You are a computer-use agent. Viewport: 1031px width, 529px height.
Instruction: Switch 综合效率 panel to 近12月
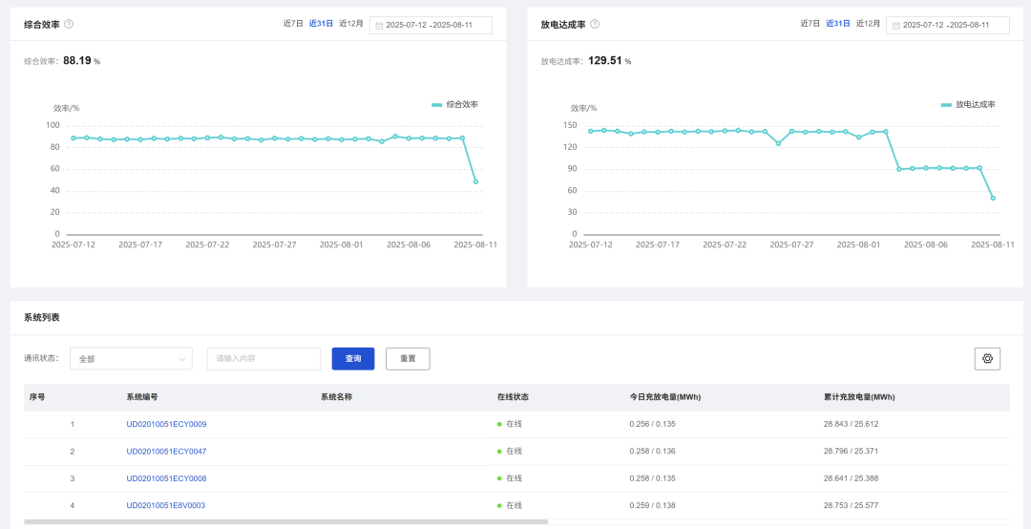click(x=351, y=24)
